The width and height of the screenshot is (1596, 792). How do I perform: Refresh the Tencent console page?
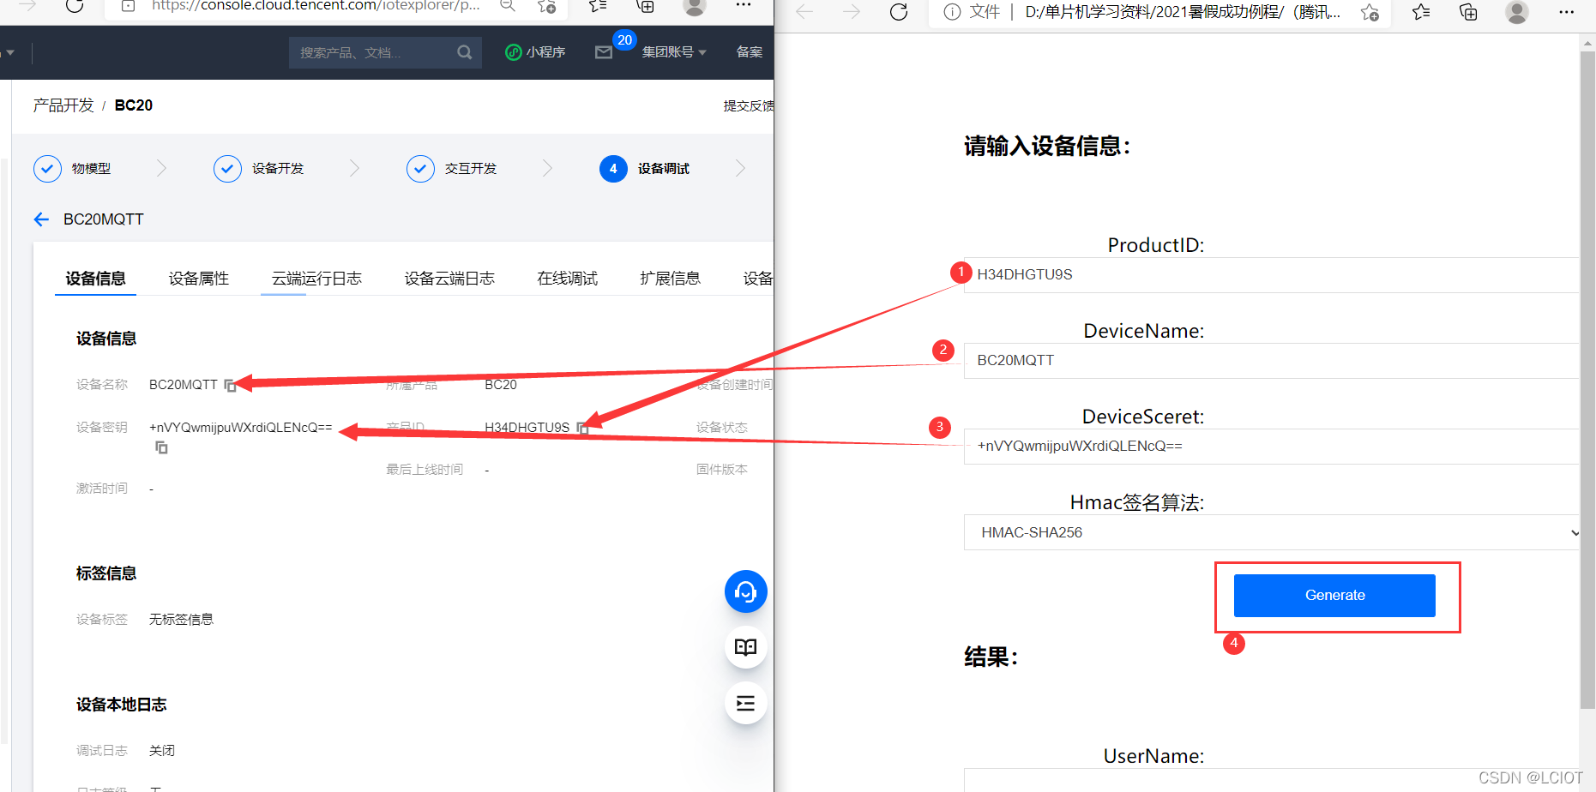coord(74,6)
